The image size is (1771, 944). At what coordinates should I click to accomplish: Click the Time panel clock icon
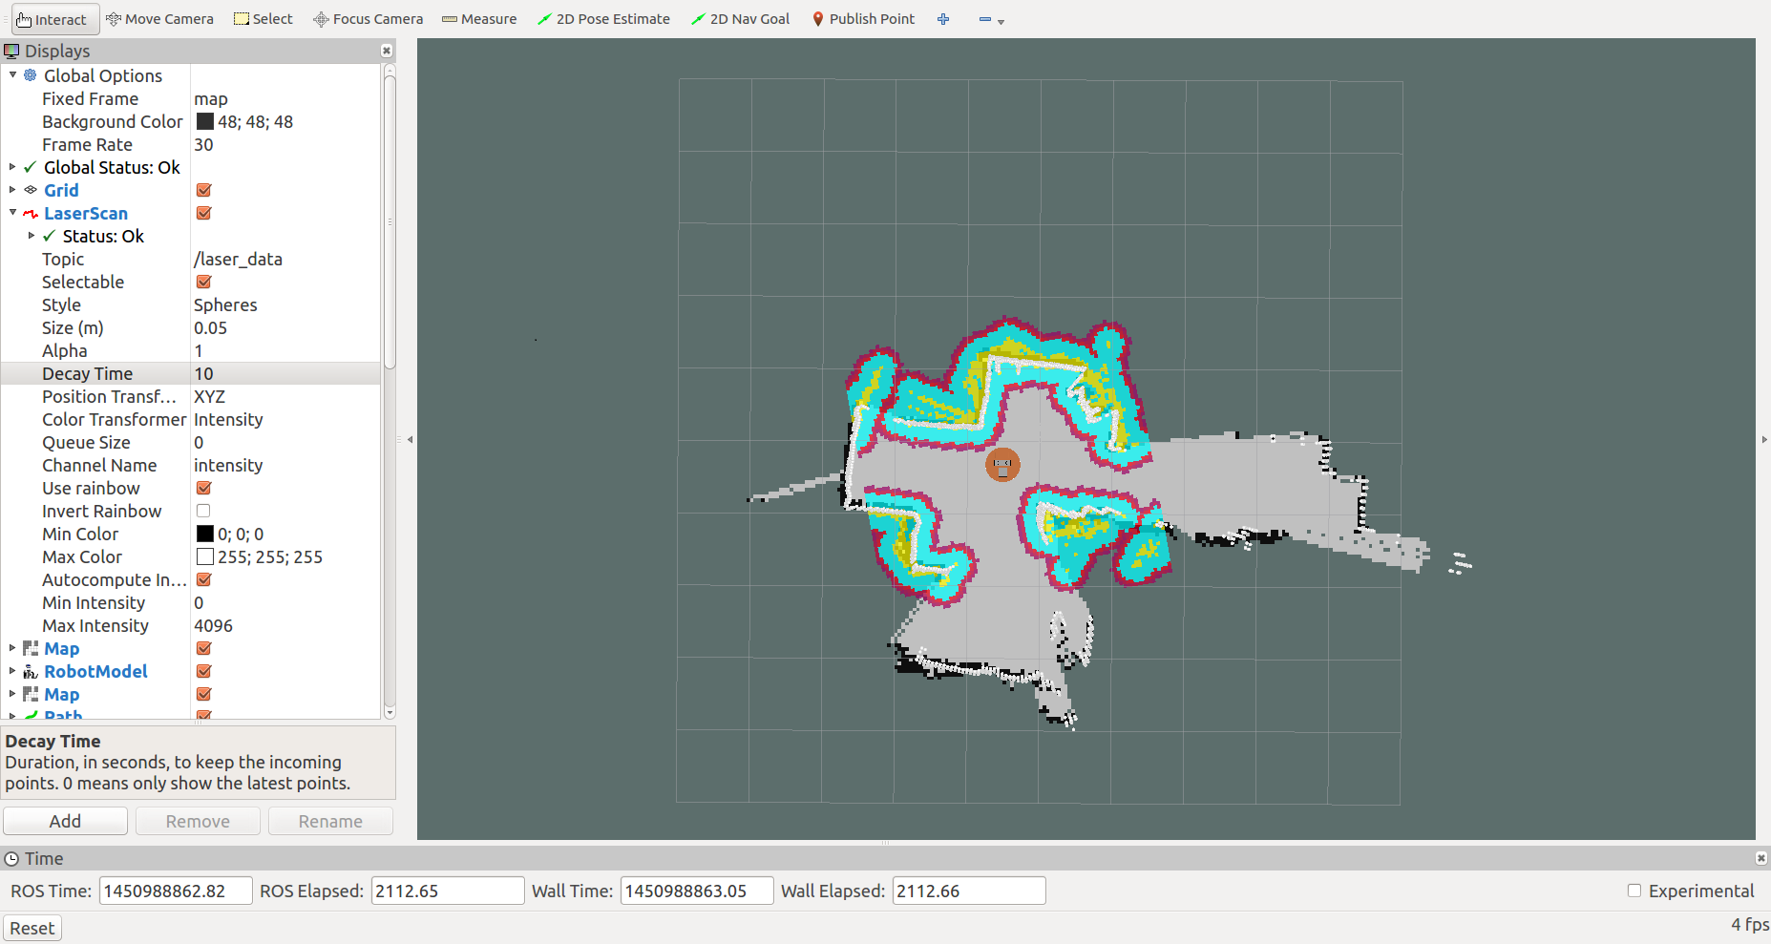(x=11, y=858)
